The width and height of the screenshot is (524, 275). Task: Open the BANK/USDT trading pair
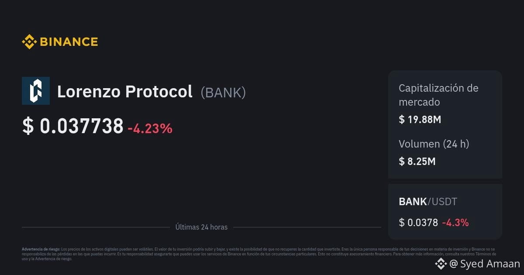click(x=428, y=202)
